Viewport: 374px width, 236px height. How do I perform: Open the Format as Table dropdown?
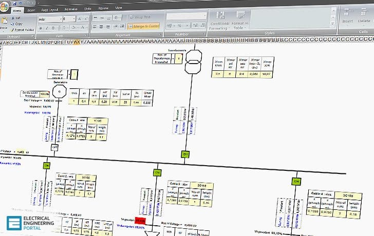point(240,21)
